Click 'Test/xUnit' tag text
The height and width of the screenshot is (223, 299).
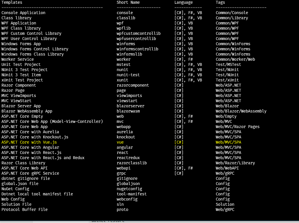pos(227,80)
